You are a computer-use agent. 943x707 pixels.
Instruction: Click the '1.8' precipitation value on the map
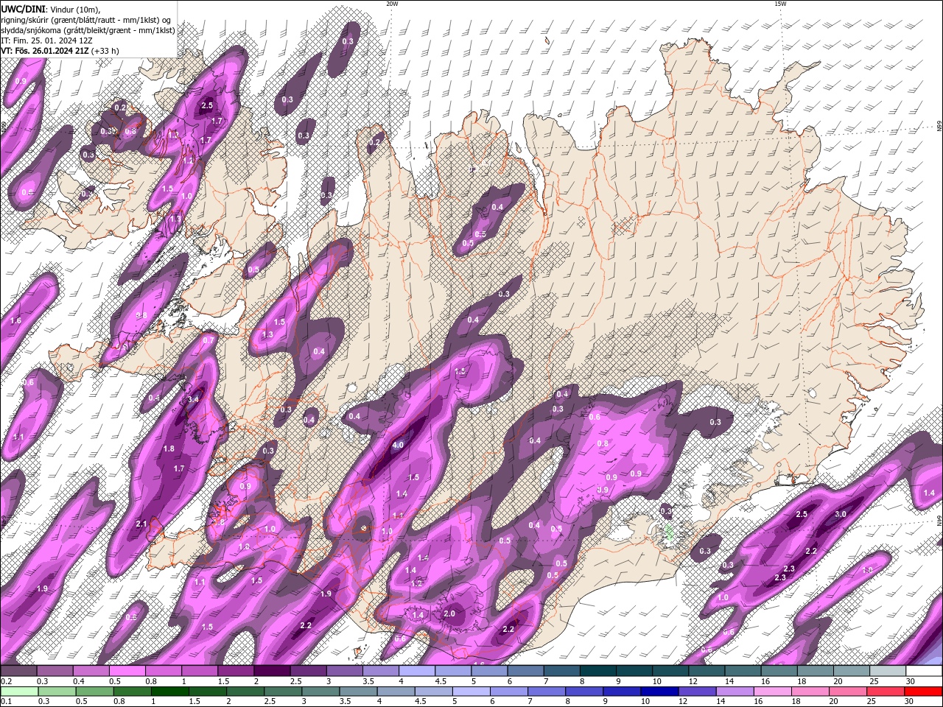click(169, 449)
